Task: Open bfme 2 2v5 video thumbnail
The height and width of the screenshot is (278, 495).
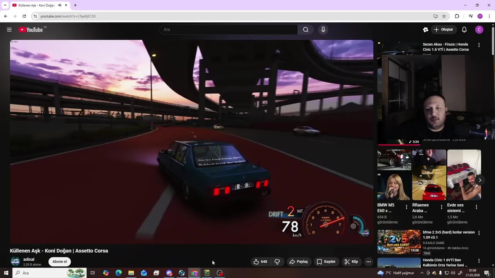Action: pyautogui.click(x=399, y=242)
